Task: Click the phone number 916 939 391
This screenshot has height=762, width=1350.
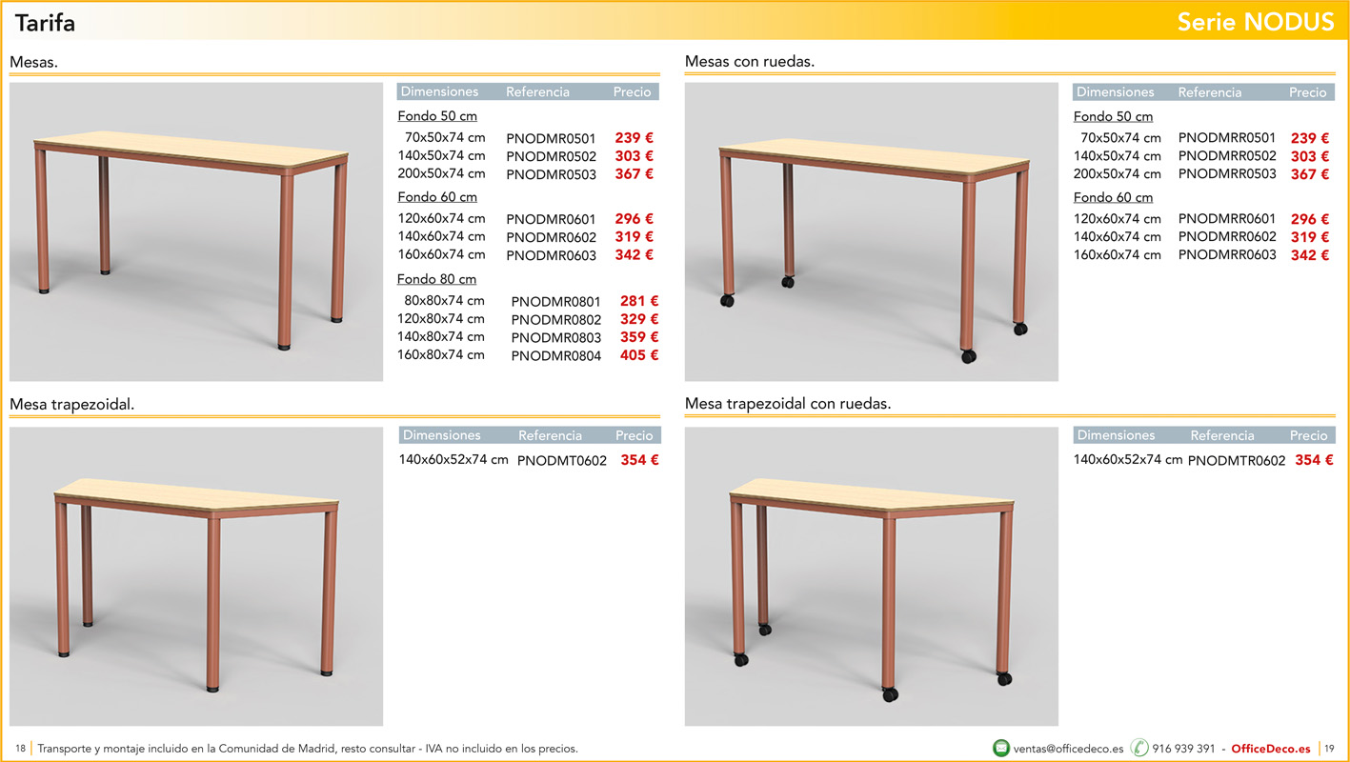Action: tap(1183, 749)
